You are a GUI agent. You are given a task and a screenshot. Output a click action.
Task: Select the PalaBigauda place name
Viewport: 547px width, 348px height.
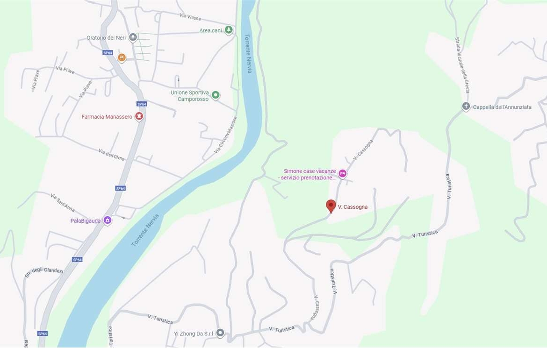(x=86, y=221)
